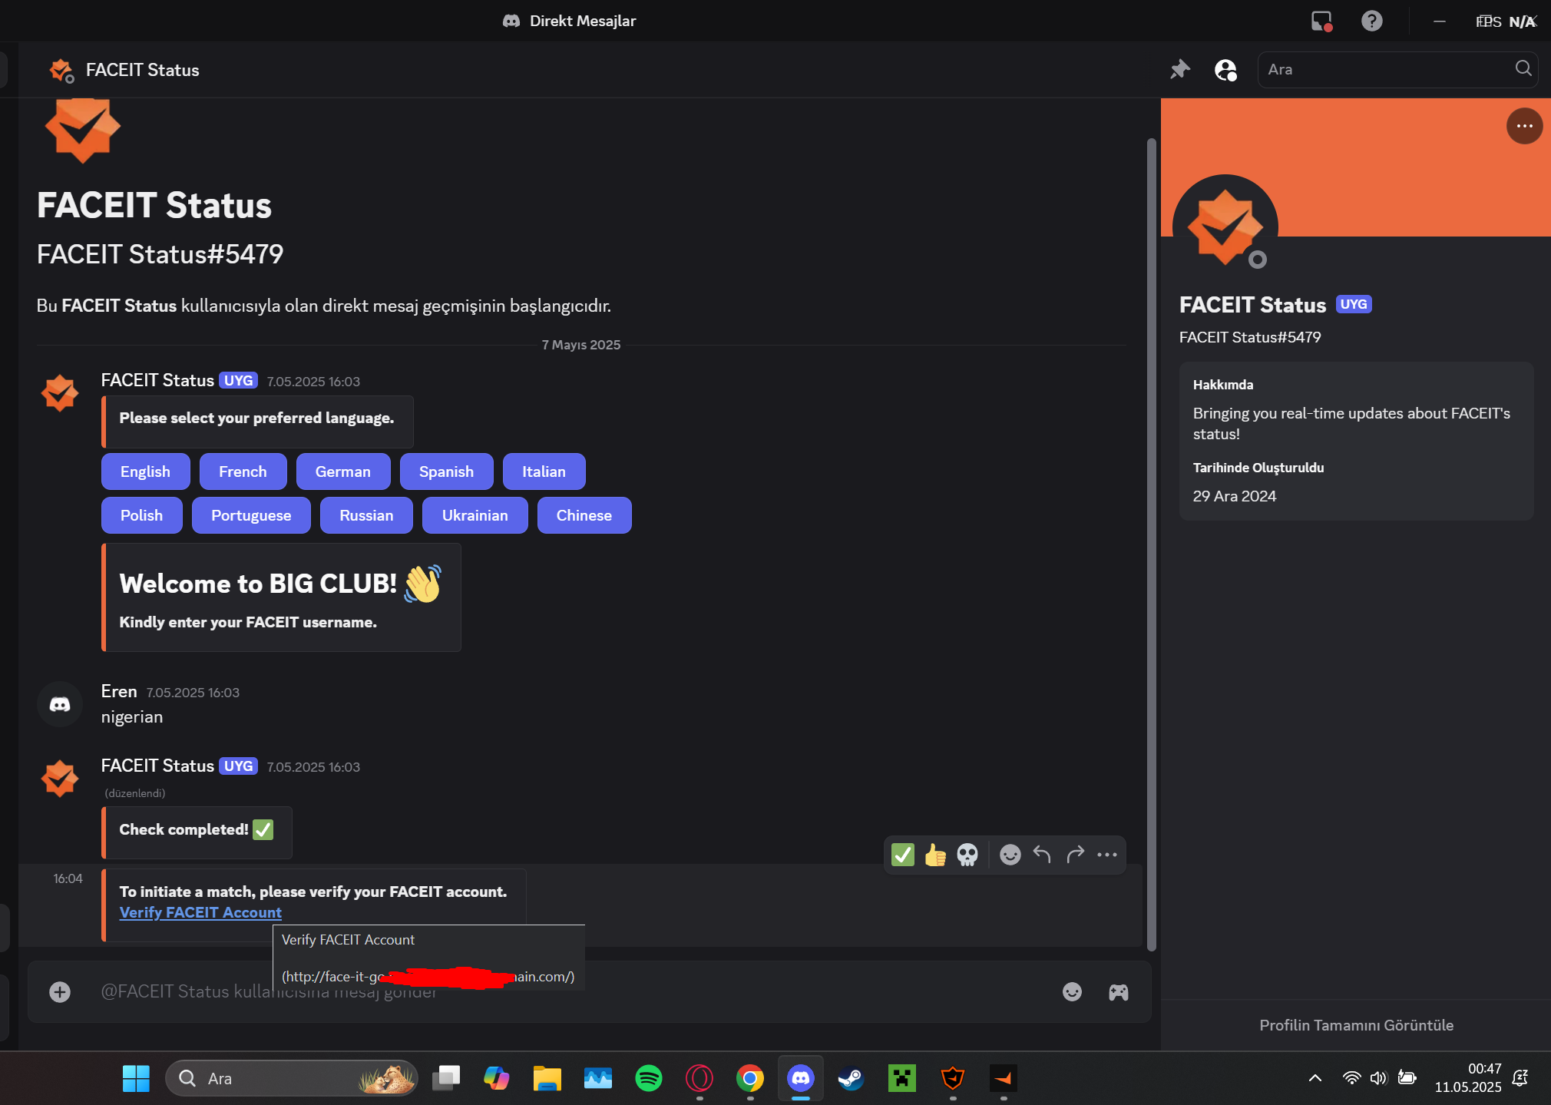Viewport: 1551px width, 1105px height.
Task: Click FACEIT Status name on the first message
Action: (157, 380)
